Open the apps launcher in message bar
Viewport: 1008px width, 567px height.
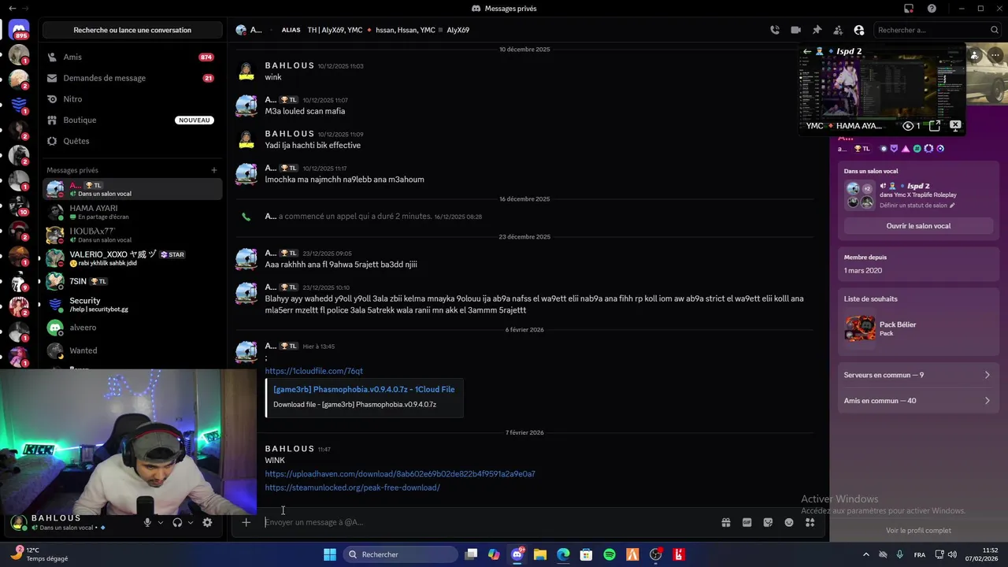click(810, 522)
